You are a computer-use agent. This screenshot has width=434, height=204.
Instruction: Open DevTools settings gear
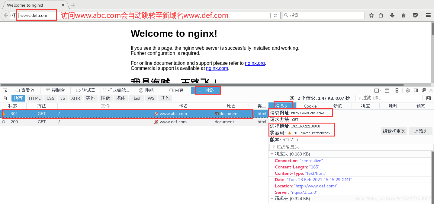click(x=408, y=90)
